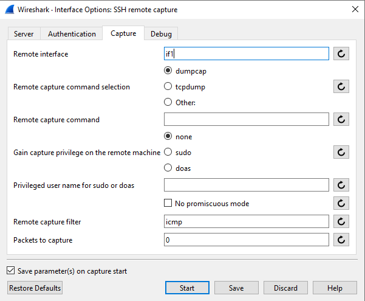Reset the No promiscuous mode option
365x301 pixels.
[x=341, y=203]
